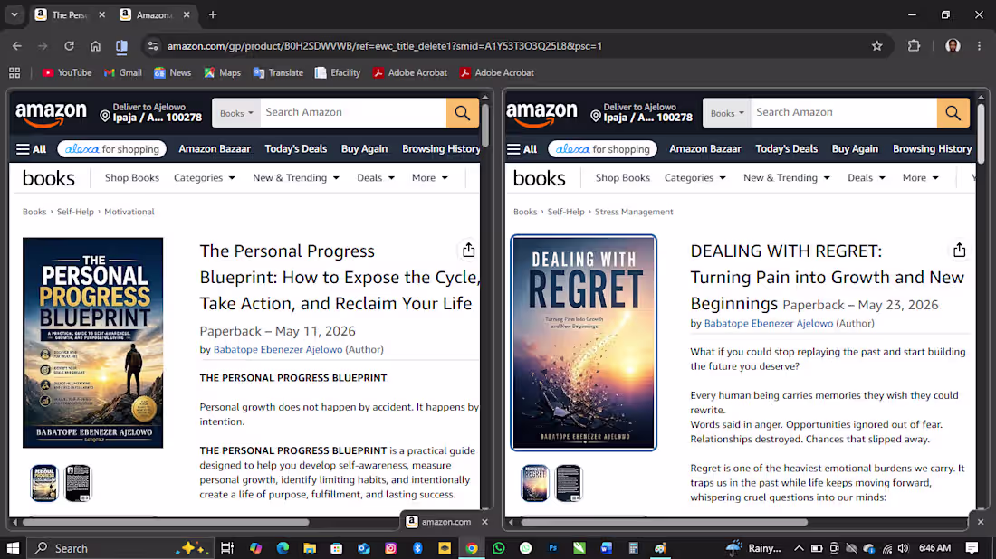Change the Deliver to Ajelowo location in the left pane
The image size is (996, 559).
pos(150,113)
